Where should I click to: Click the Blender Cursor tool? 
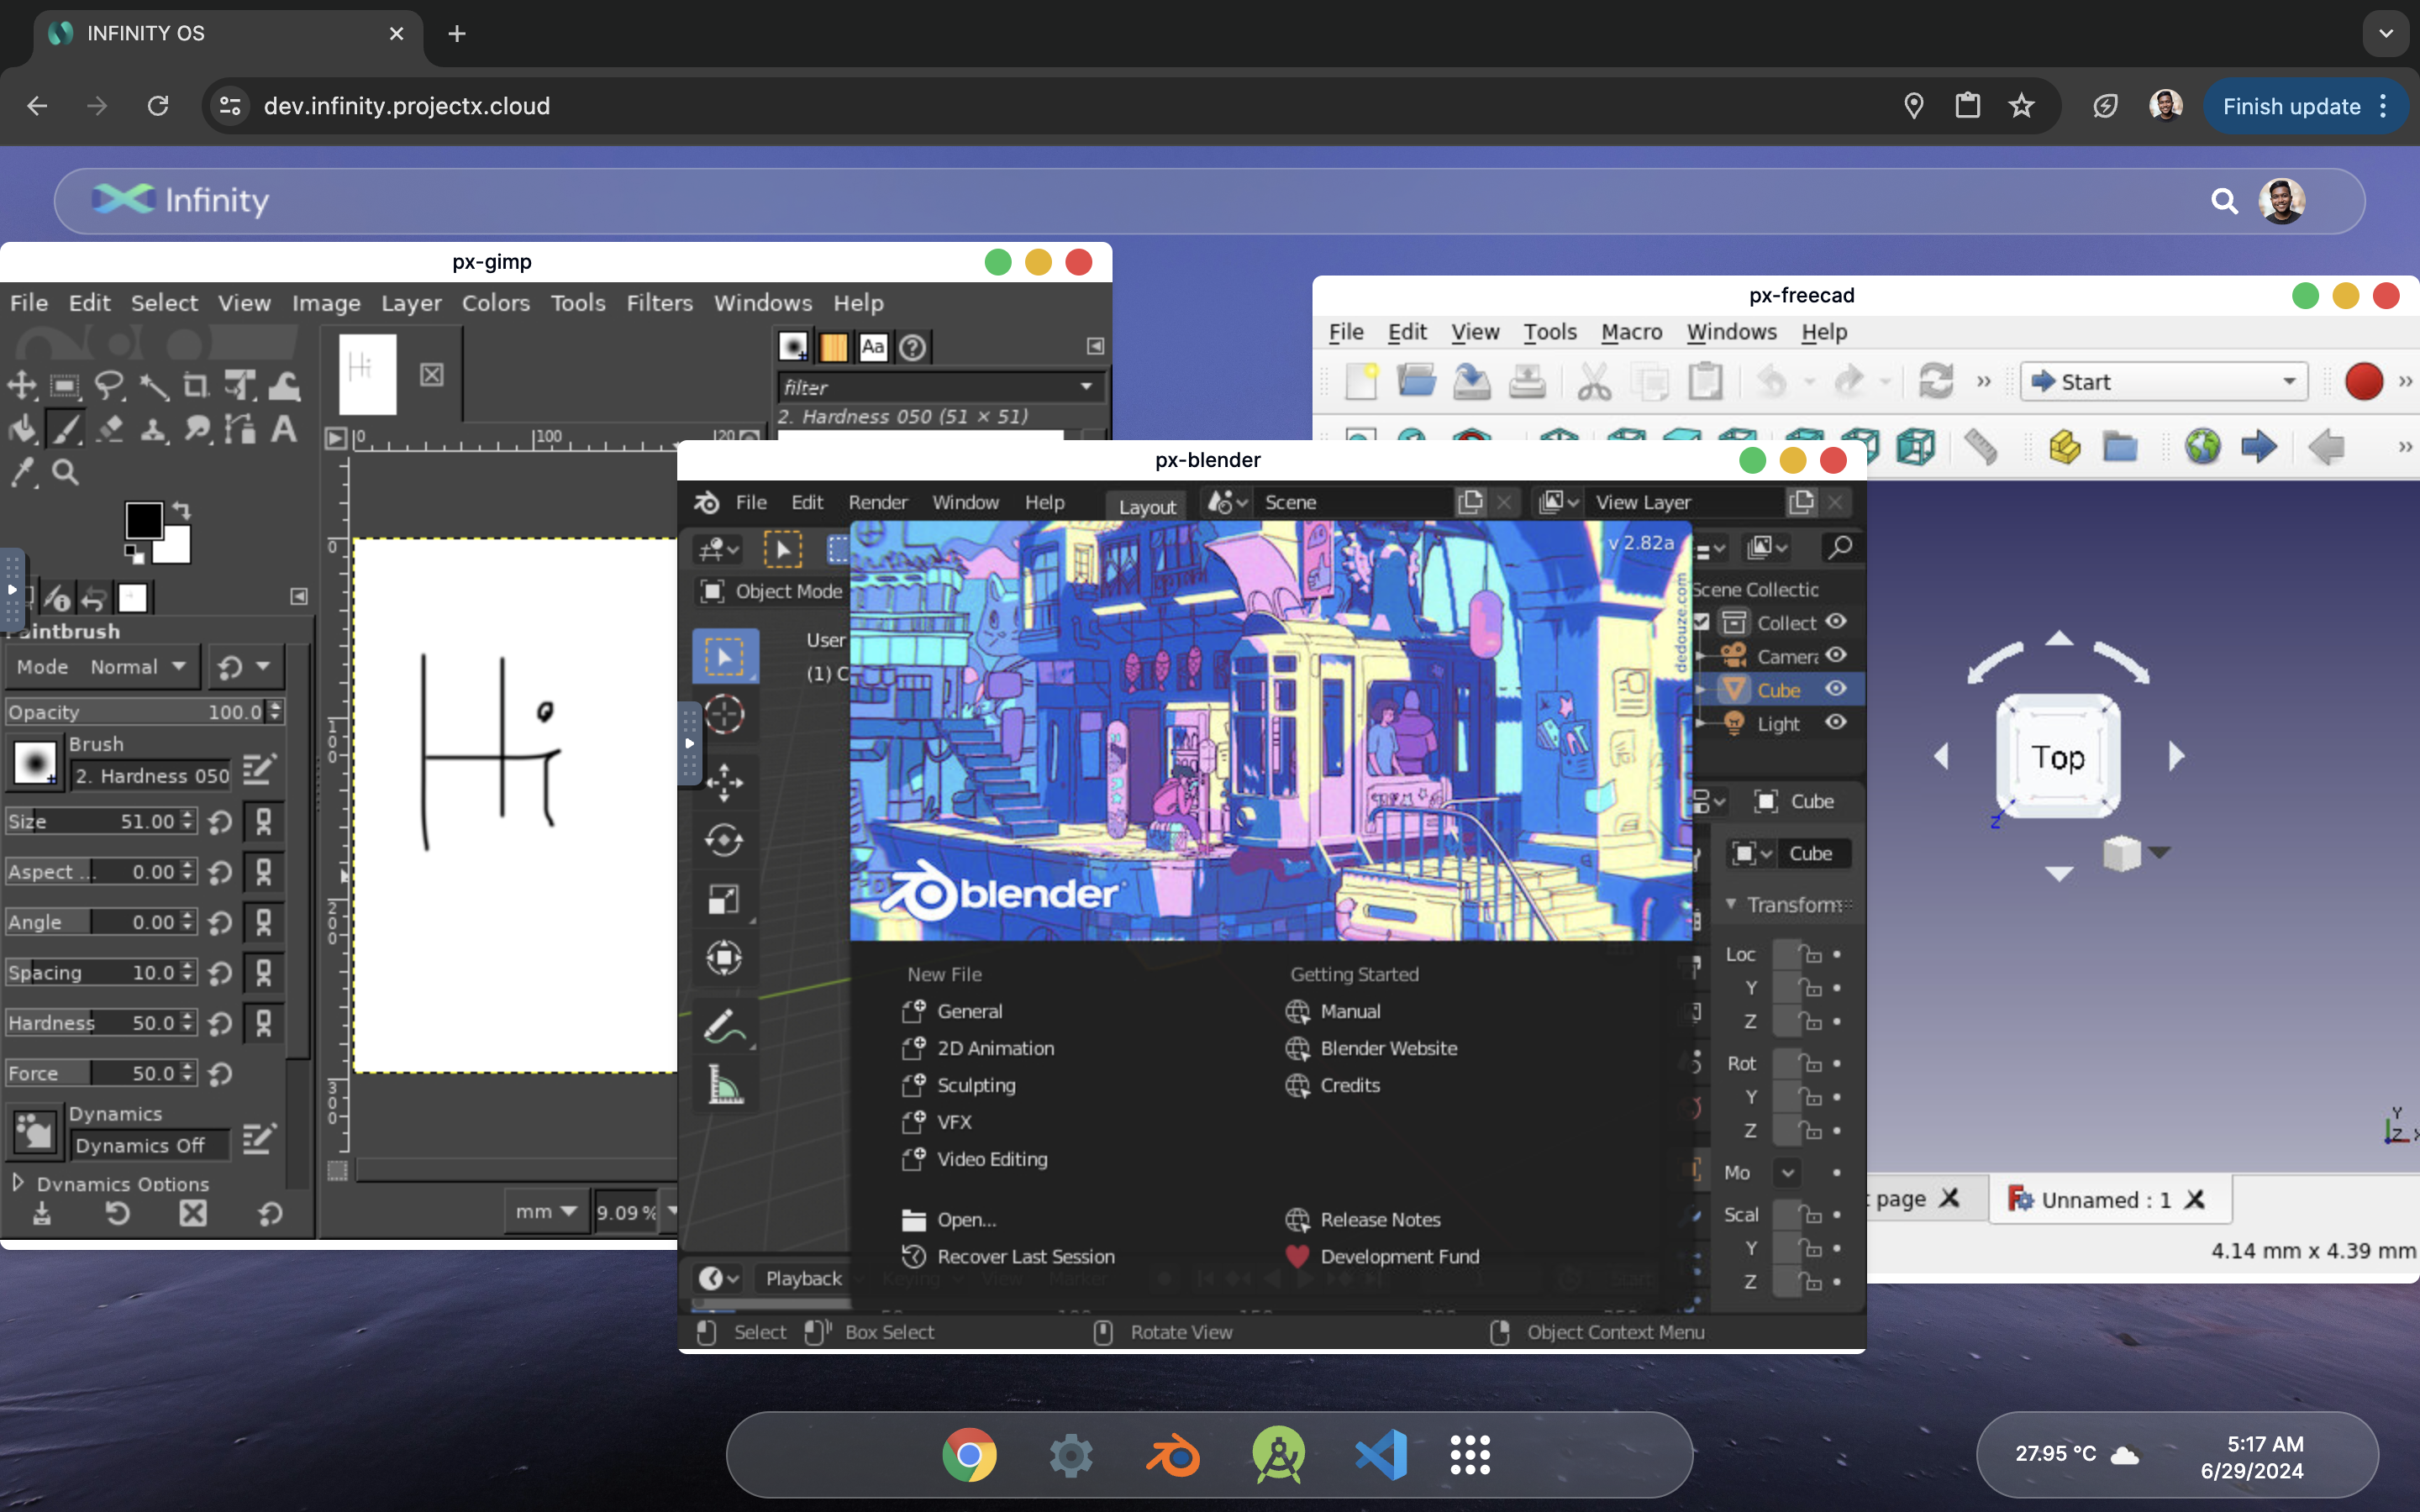725,715
